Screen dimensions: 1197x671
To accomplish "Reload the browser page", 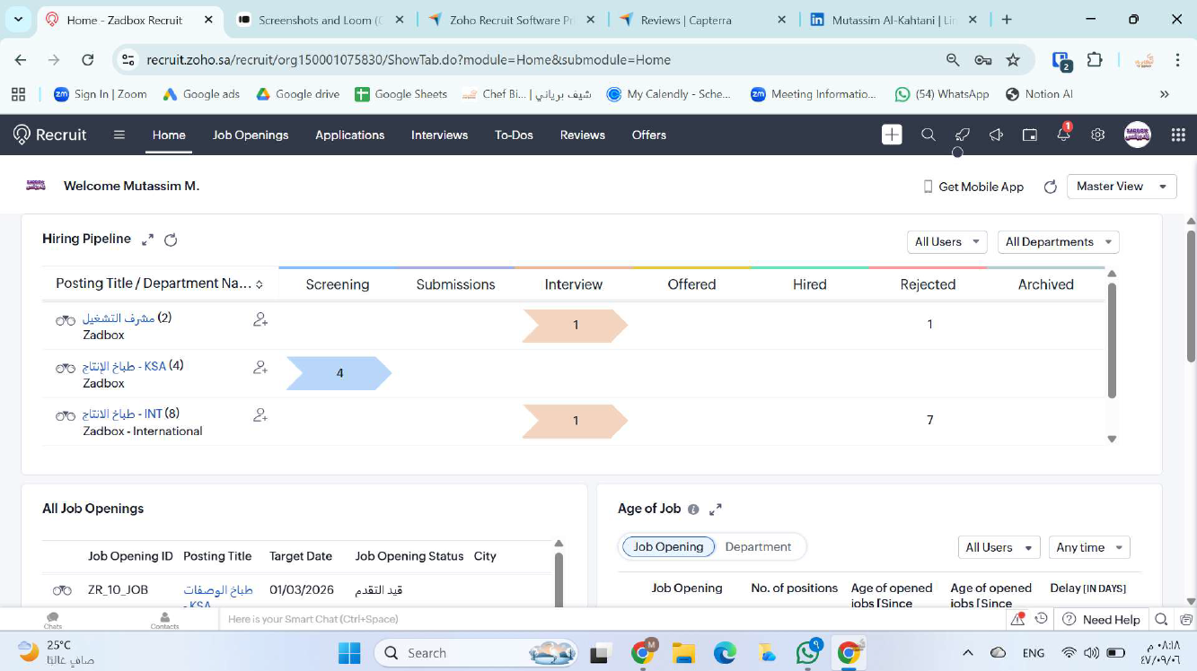I will pyautogui.click(x=87, y=60).
